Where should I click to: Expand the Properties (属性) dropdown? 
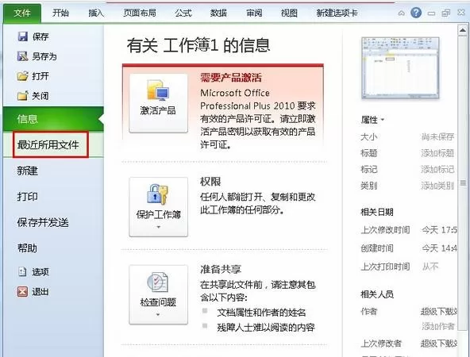coord(372,120)
